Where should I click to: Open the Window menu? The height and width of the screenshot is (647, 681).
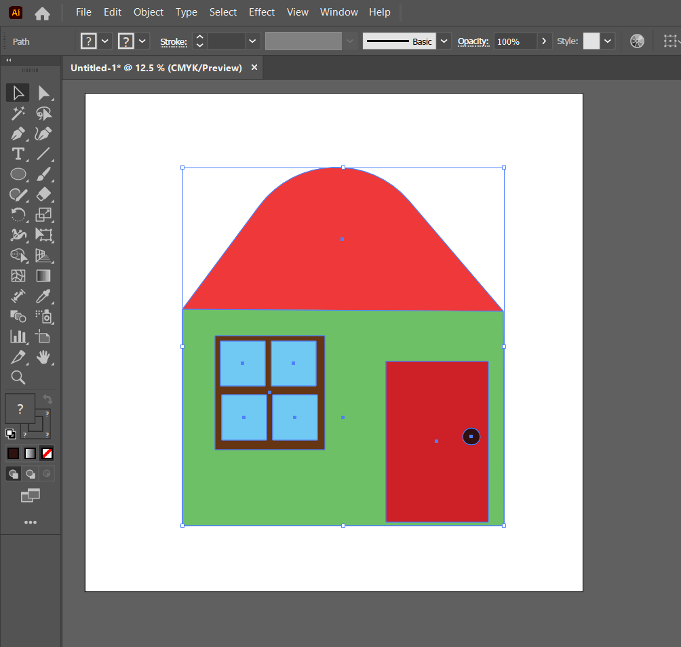click(339, 12)
